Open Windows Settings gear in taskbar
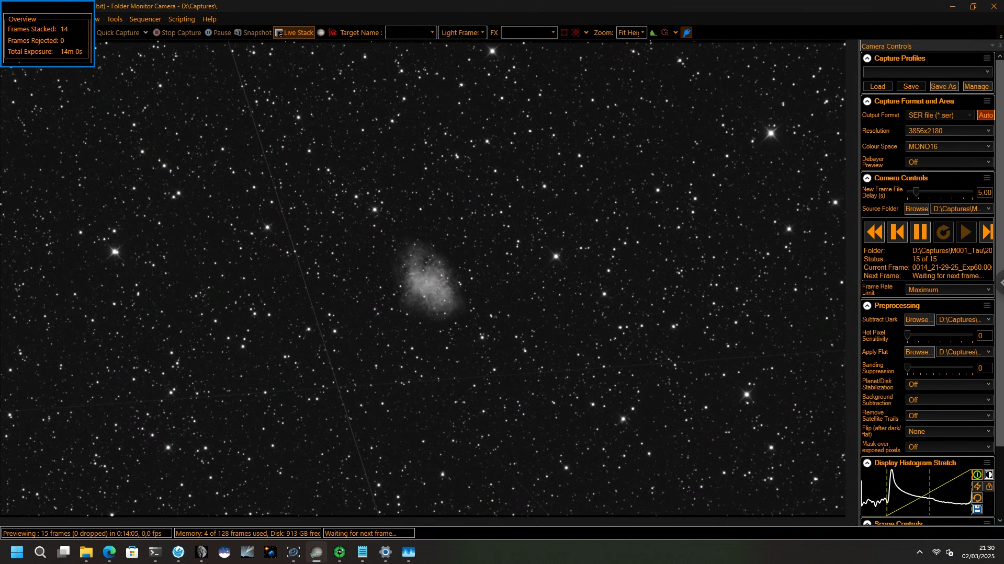Viewport: 1004px width, 564px height. (386, 552)
